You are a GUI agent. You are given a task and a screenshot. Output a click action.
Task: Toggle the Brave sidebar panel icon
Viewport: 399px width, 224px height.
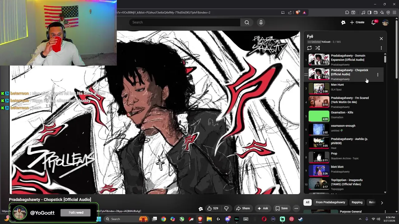[x=369, y=12]
